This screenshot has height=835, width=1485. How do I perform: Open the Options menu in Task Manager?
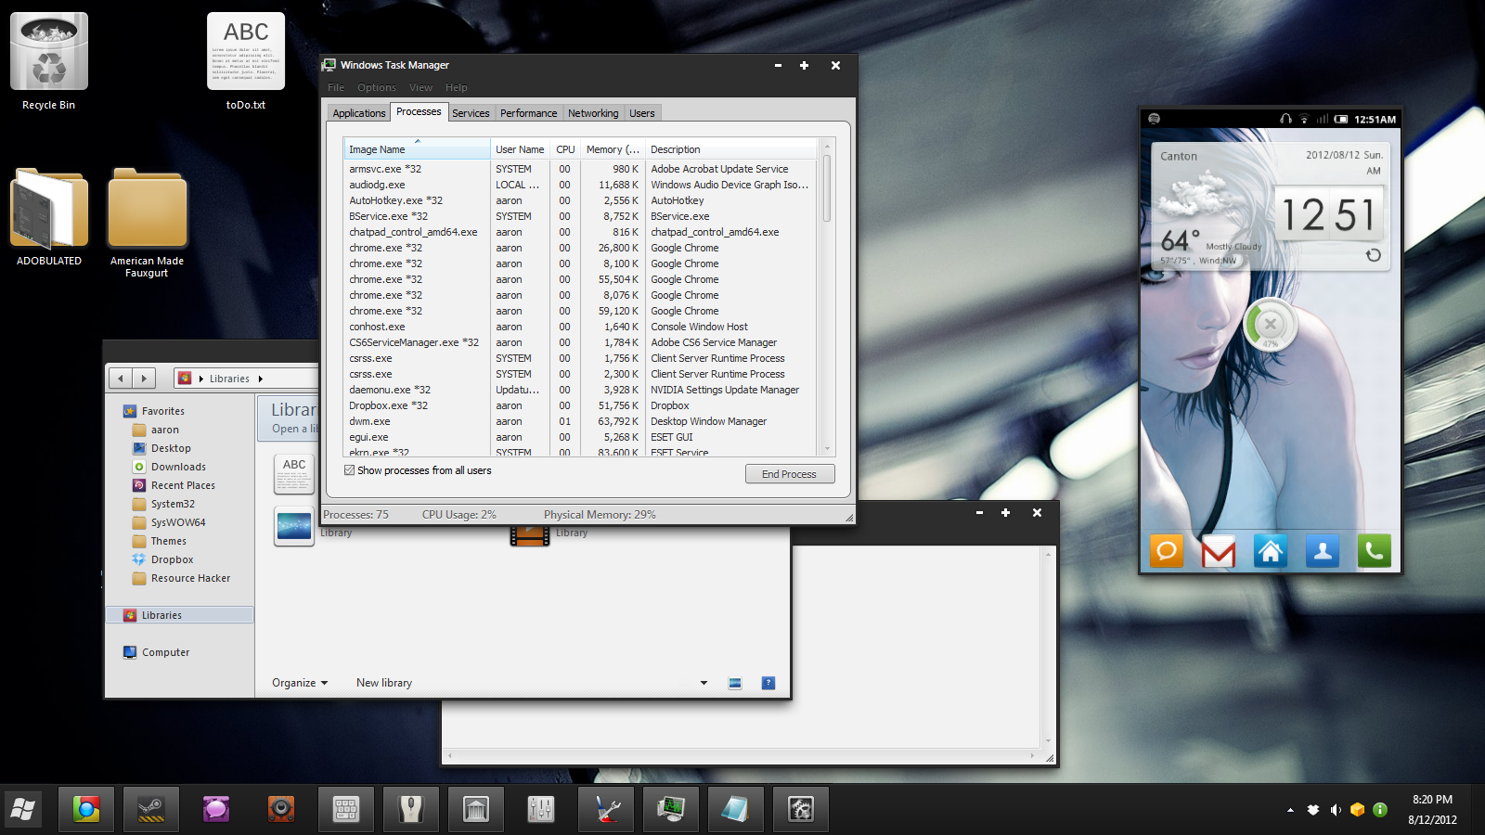[x=377, y=87]
